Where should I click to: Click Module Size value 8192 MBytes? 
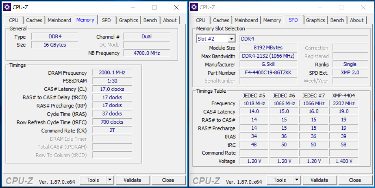268,48
